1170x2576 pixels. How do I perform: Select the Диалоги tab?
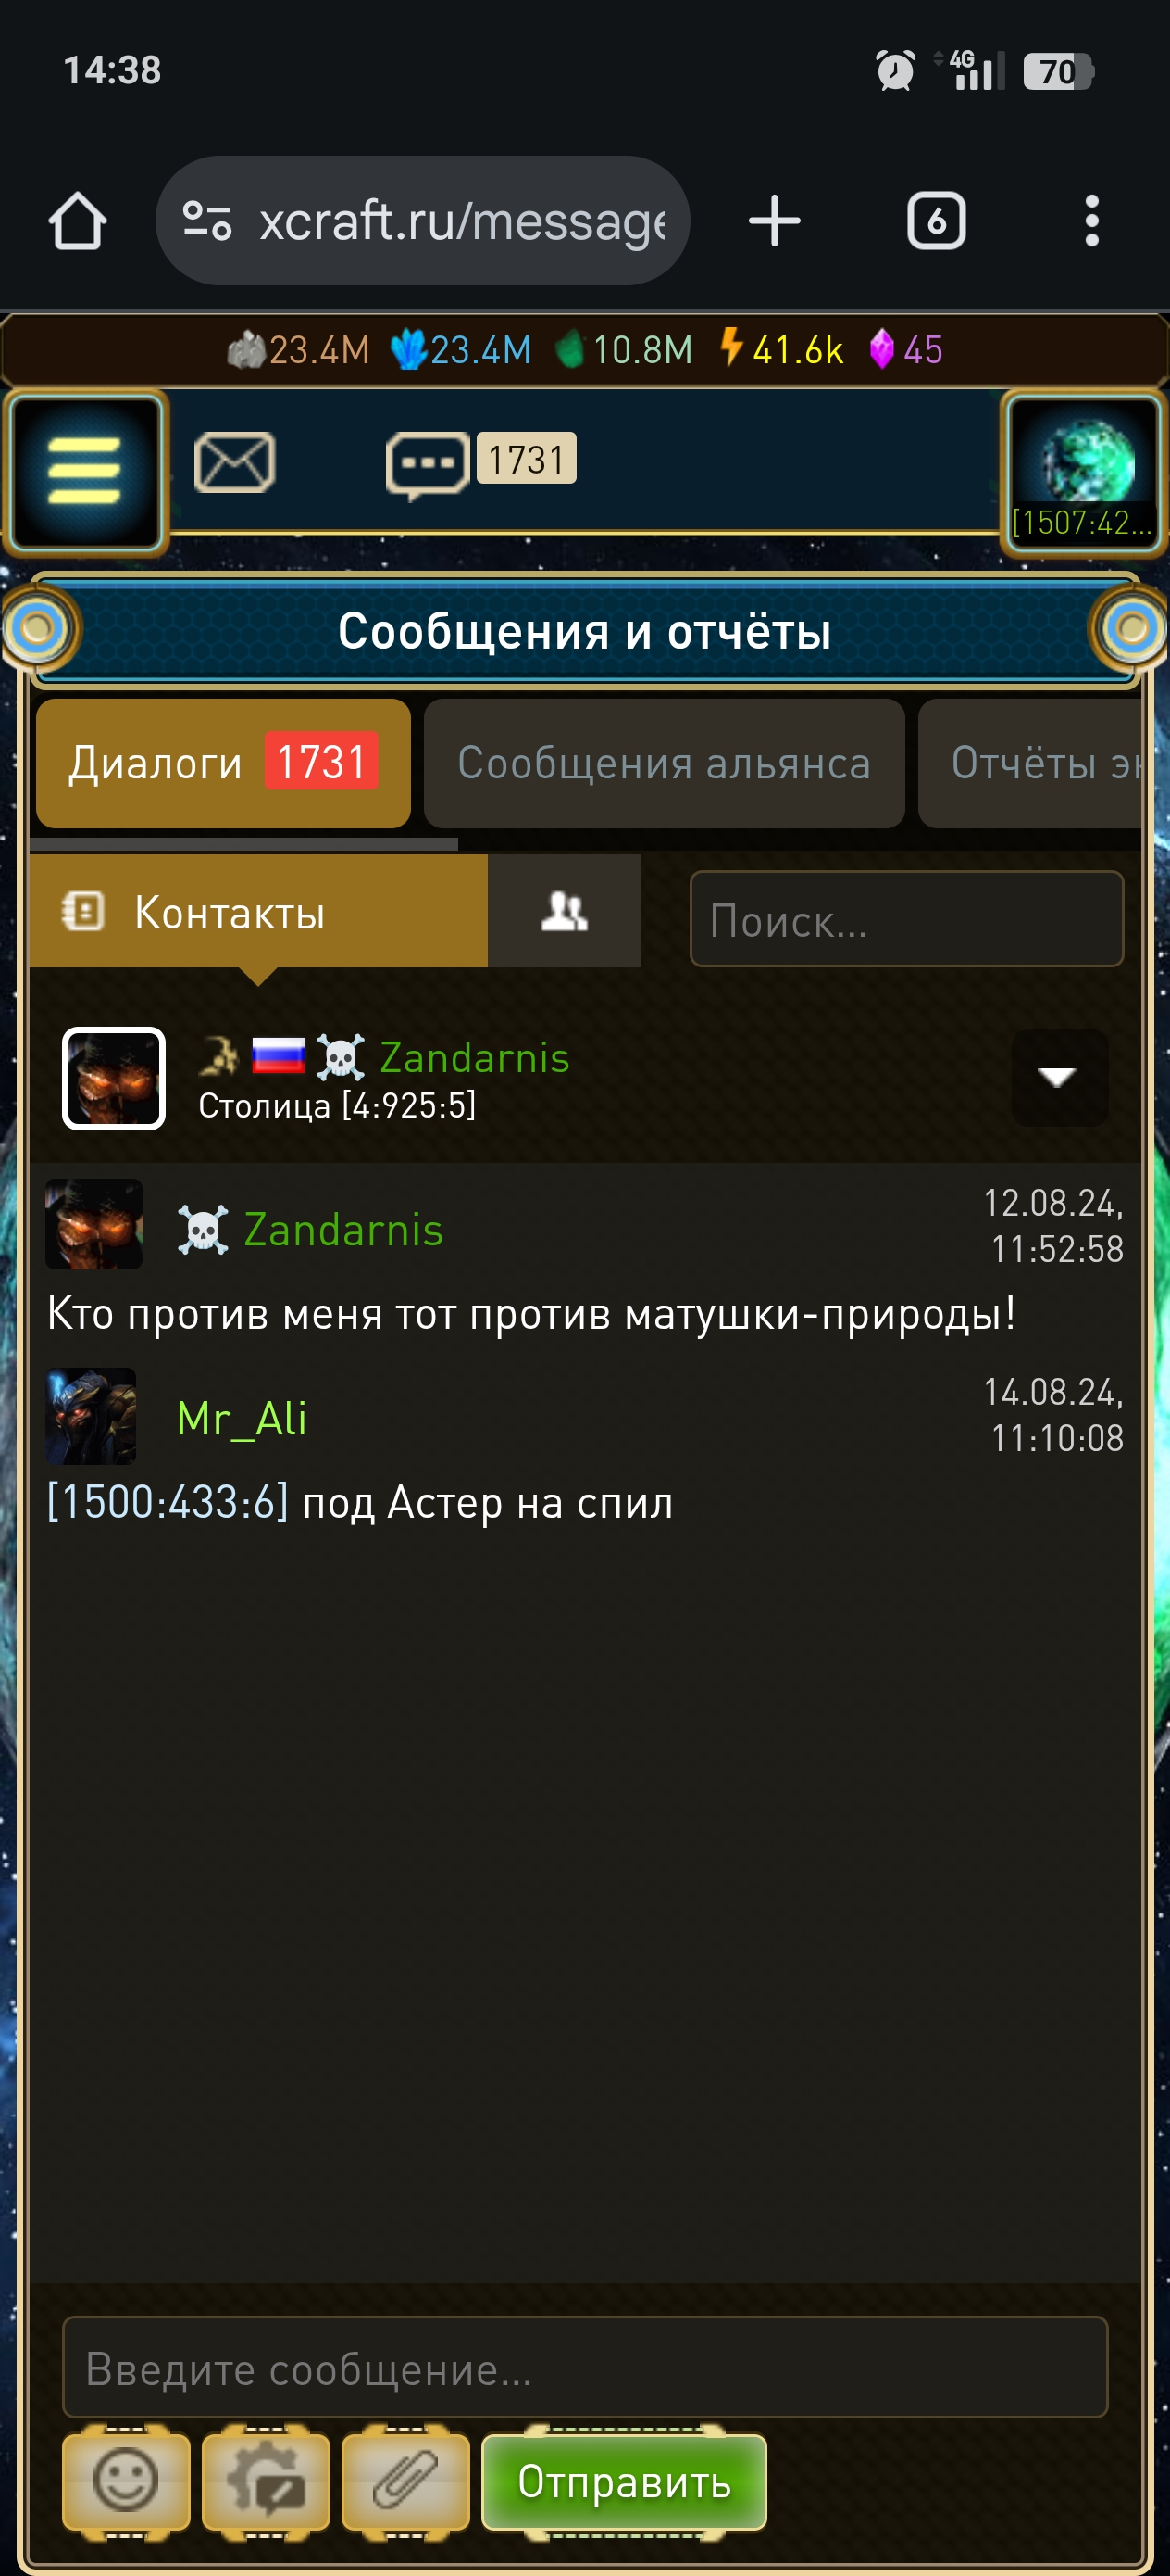[224, 763]
